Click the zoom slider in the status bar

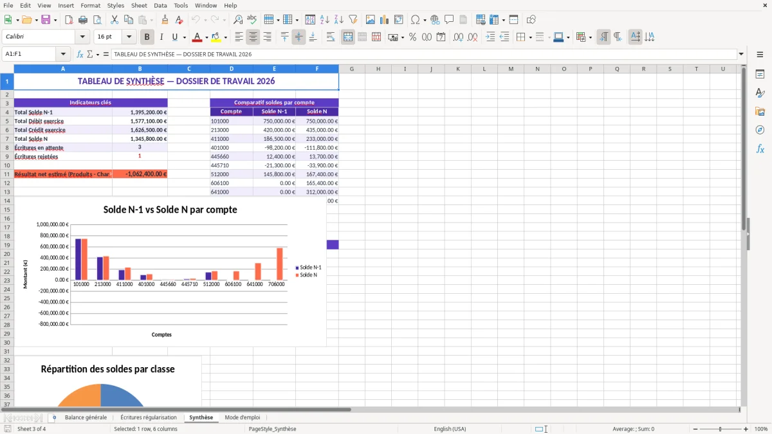[x=721, y=429]
